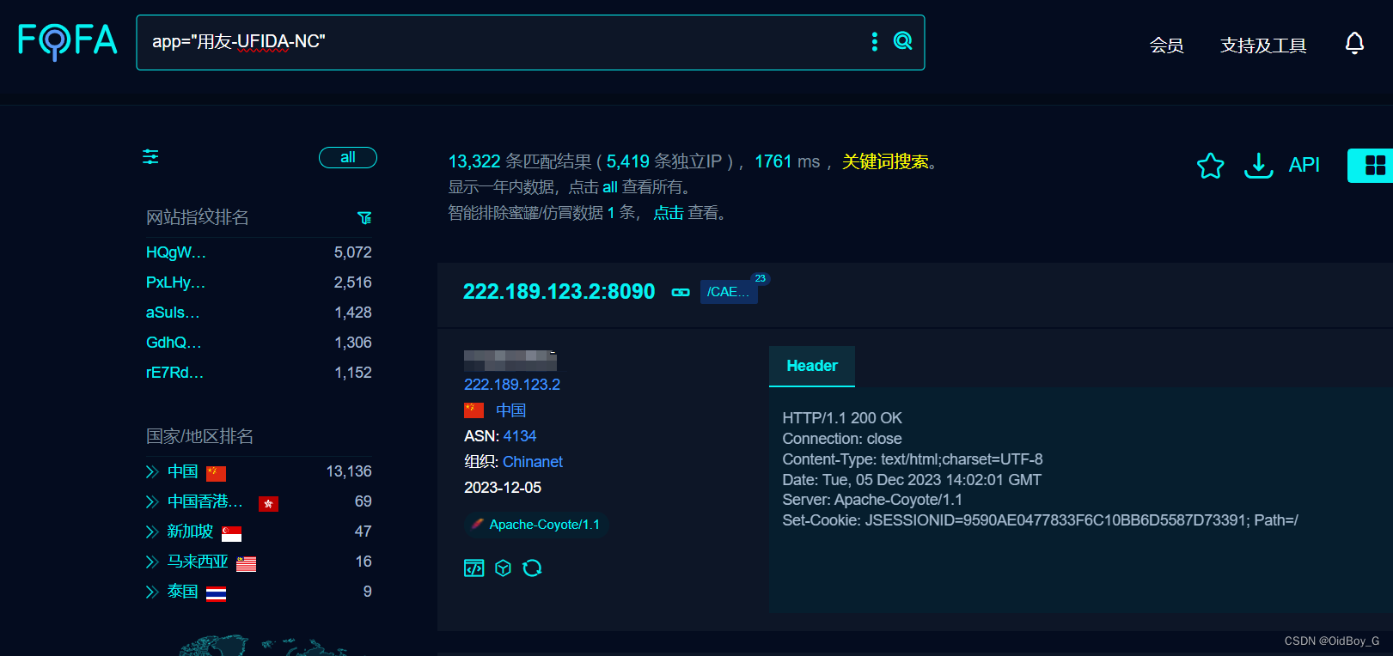Viewport: 1393px width, 656px height.
Task: Filter by country 中国 in result card
Action: (510, 410)
